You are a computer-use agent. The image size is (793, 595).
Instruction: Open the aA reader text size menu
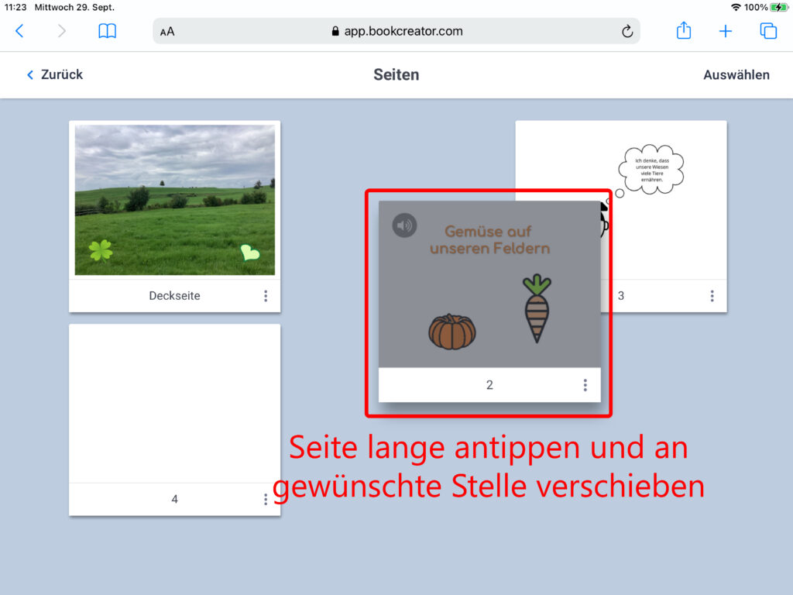click(167, 32)
